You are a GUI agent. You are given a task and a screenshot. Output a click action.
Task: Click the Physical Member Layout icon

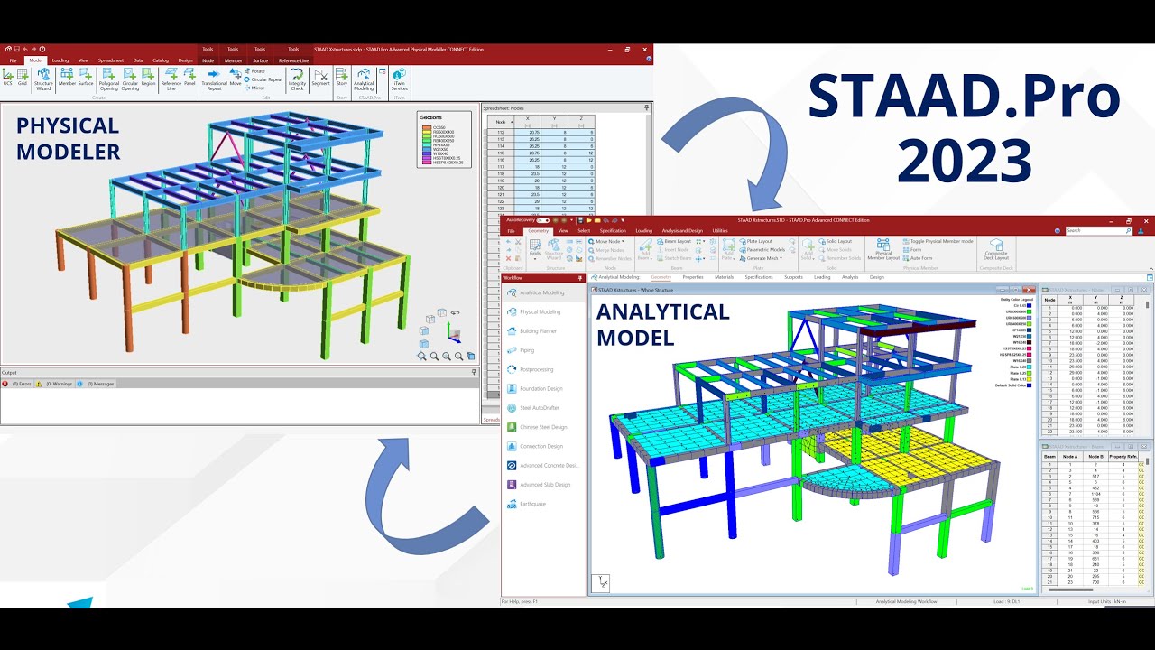pos(883,250)
